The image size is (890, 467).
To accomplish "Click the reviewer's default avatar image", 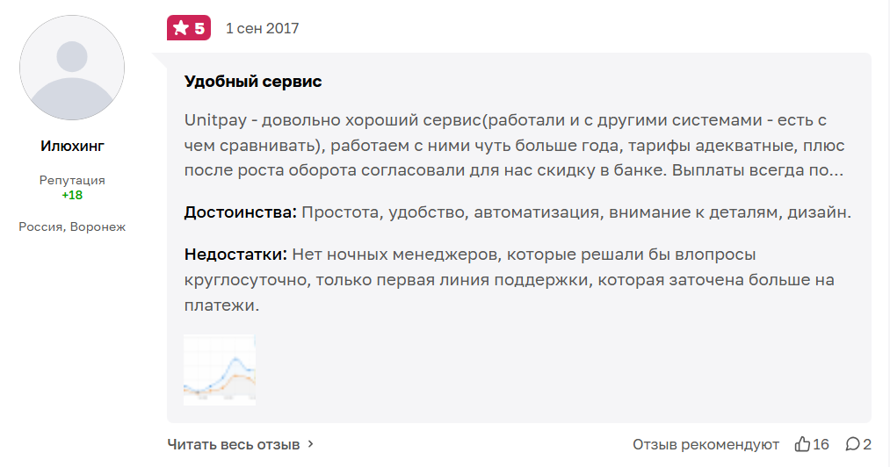I will (72, 68).
